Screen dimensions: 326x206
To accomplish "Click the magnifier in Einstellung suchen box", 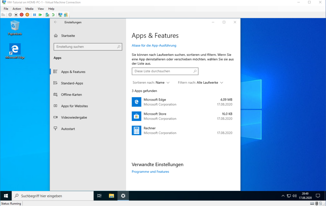I will coord(118,47).
